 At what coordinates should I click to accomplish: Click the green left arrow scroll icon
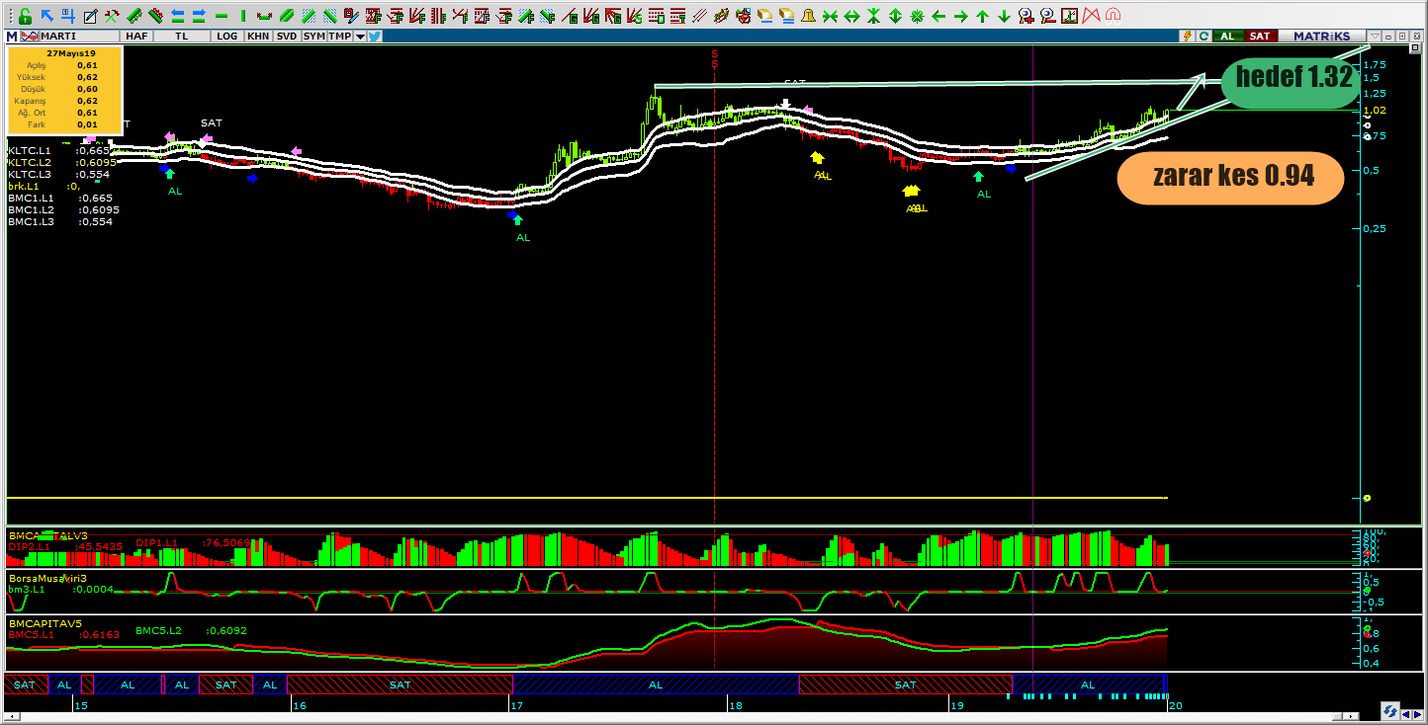tap(938, 16)
